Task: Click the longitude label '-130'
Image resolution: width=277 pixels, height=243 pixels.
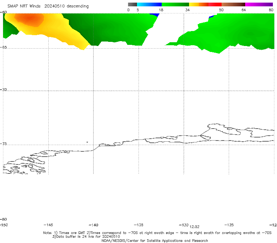Action: coord(183,225)
